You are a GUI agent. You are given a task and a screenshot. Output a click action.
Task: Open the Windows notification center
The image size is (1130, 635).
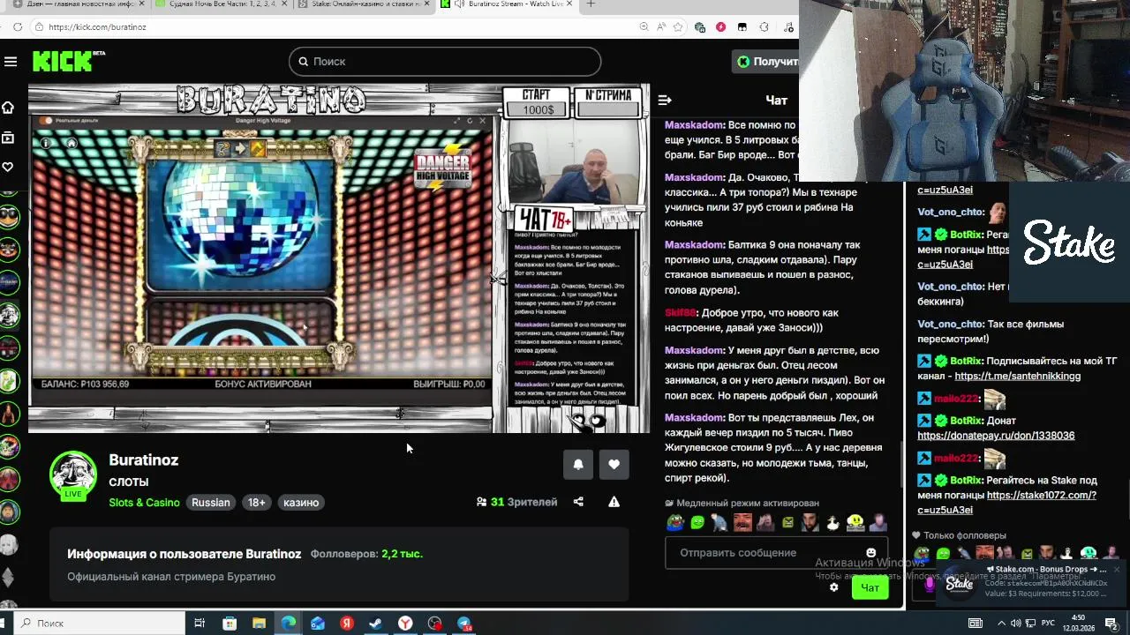[x=1112, y=624]
